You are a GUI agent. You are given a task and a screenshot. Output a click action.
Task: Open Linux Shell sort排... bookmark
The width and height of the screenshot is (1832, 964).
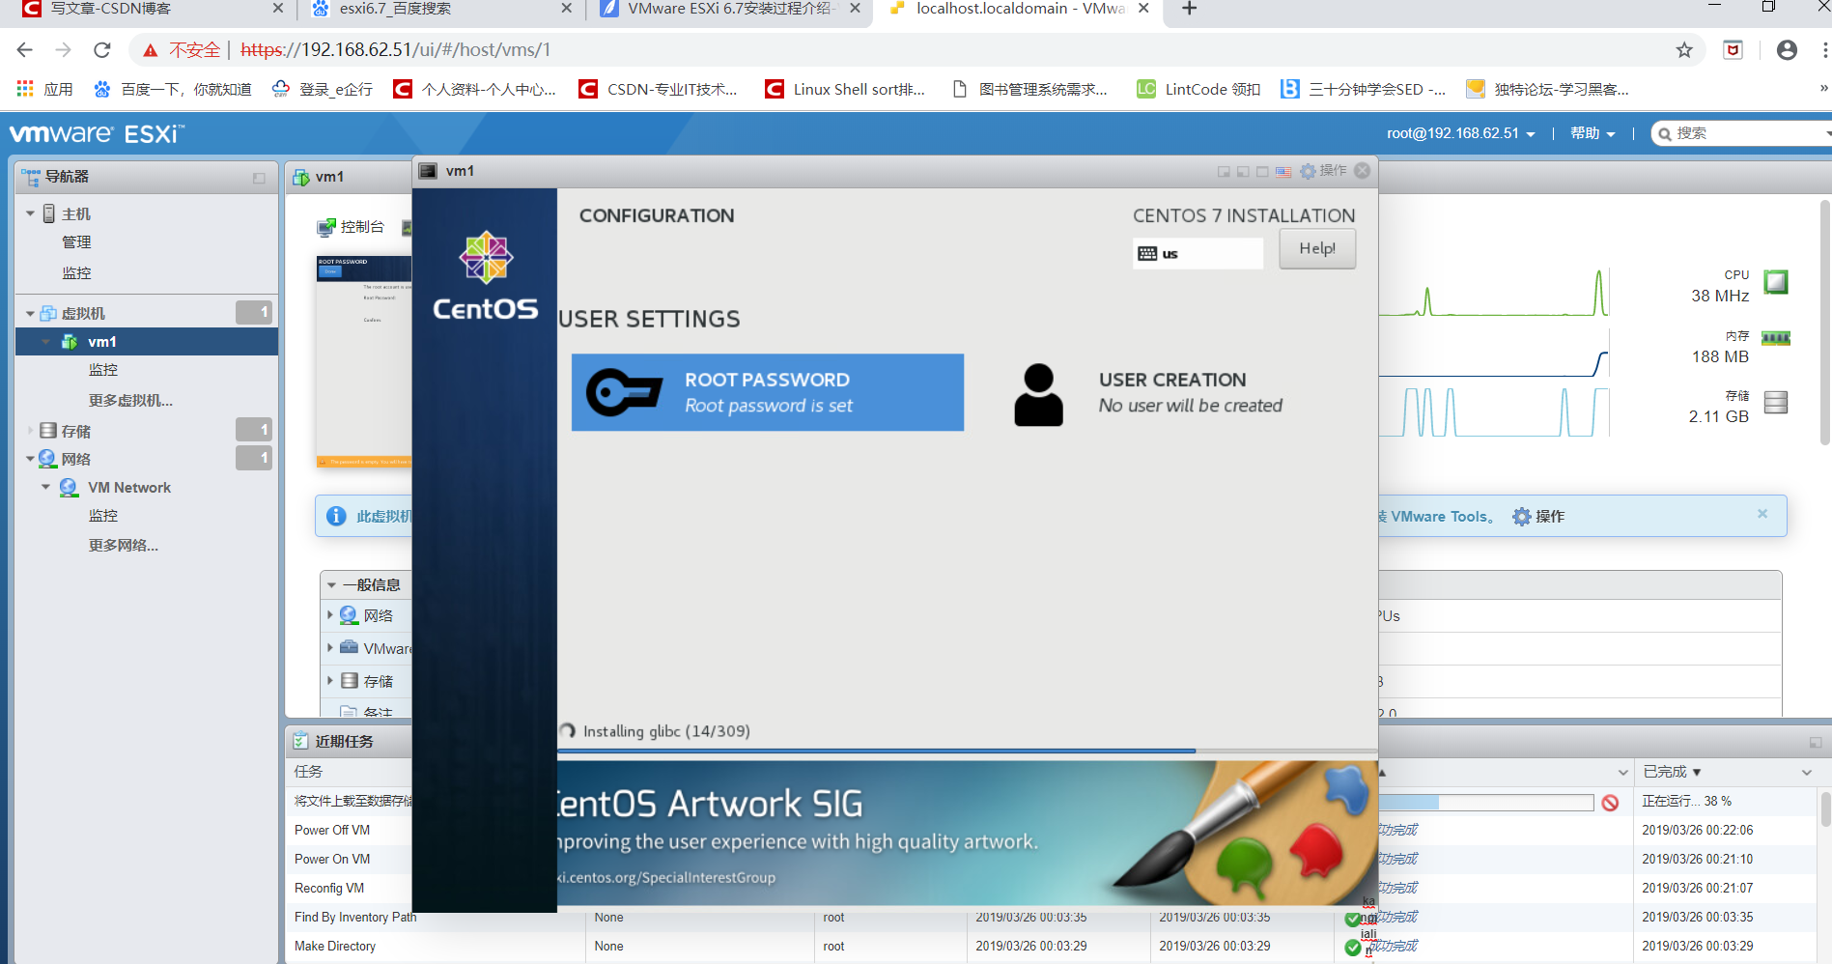845,90
